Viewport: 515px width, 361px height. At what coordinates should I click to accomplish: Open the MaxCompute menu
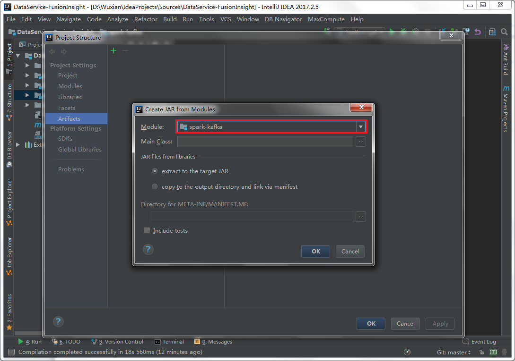coord(326,19)
